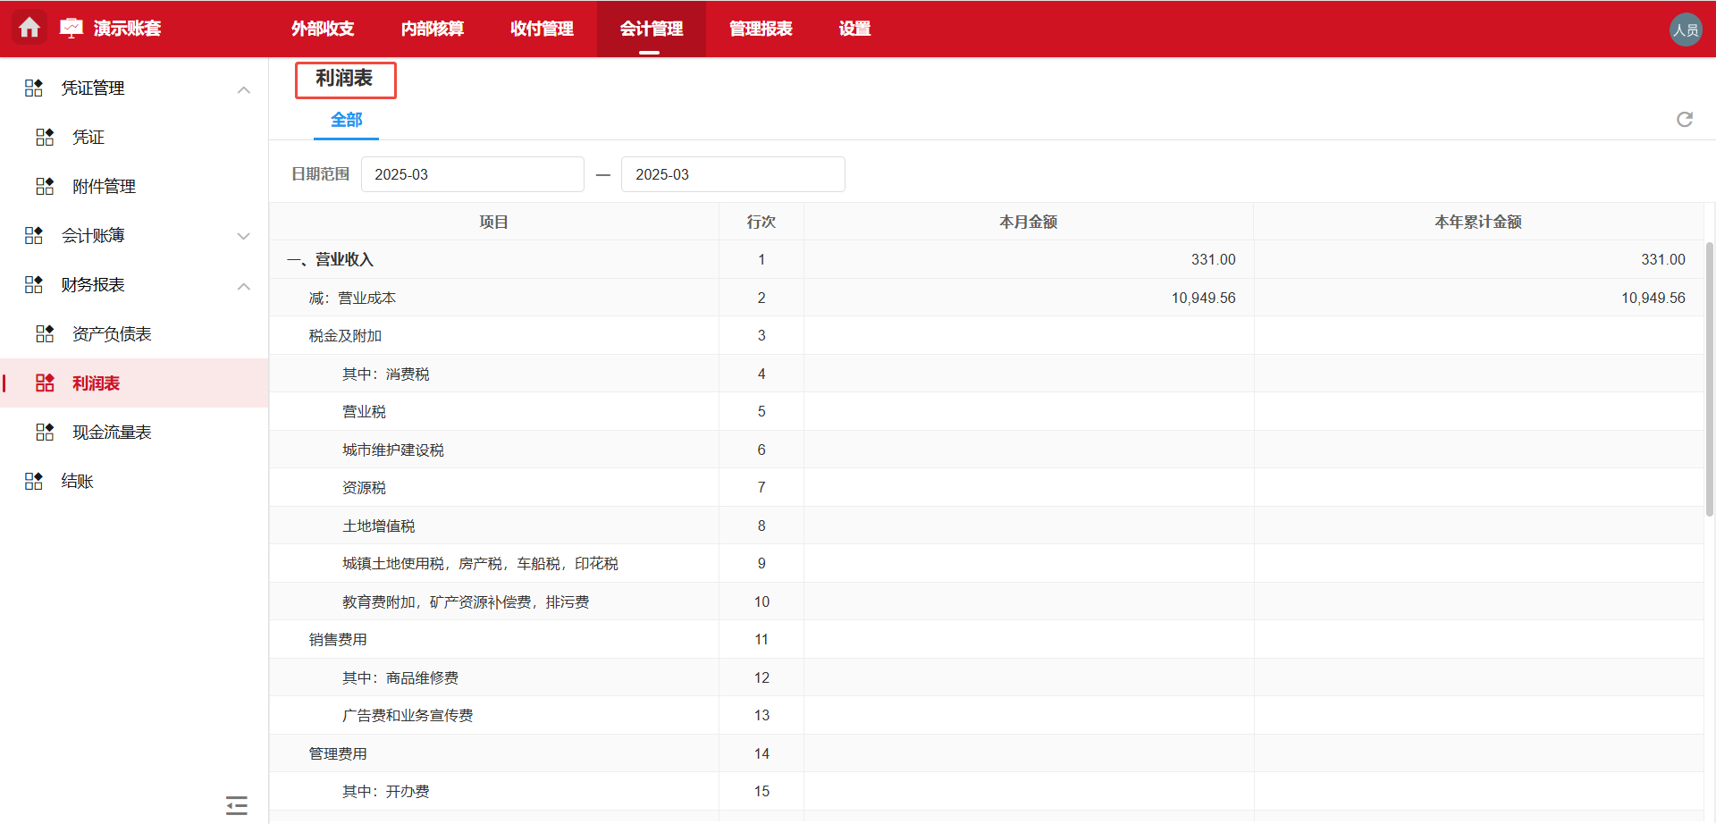Click the icon next to 附件管理

pos(45,187)
